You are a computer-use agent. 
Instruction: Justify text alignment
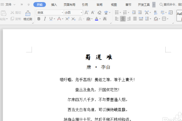click(135, 19)
